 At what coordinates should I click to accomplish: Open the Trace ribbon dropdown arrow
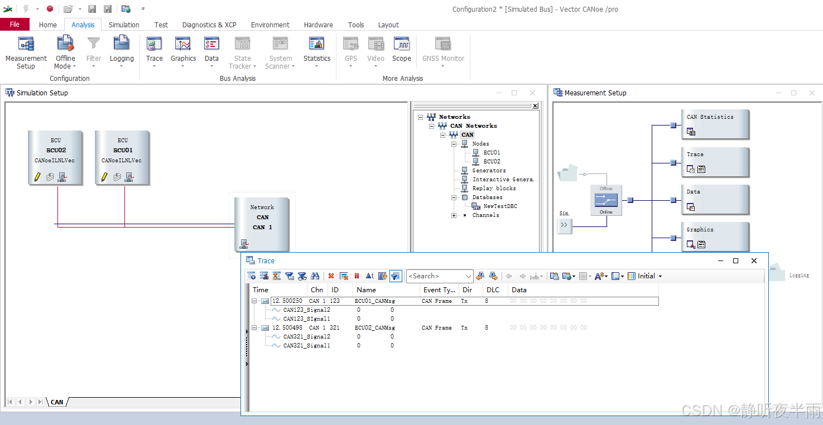(154, 66)
